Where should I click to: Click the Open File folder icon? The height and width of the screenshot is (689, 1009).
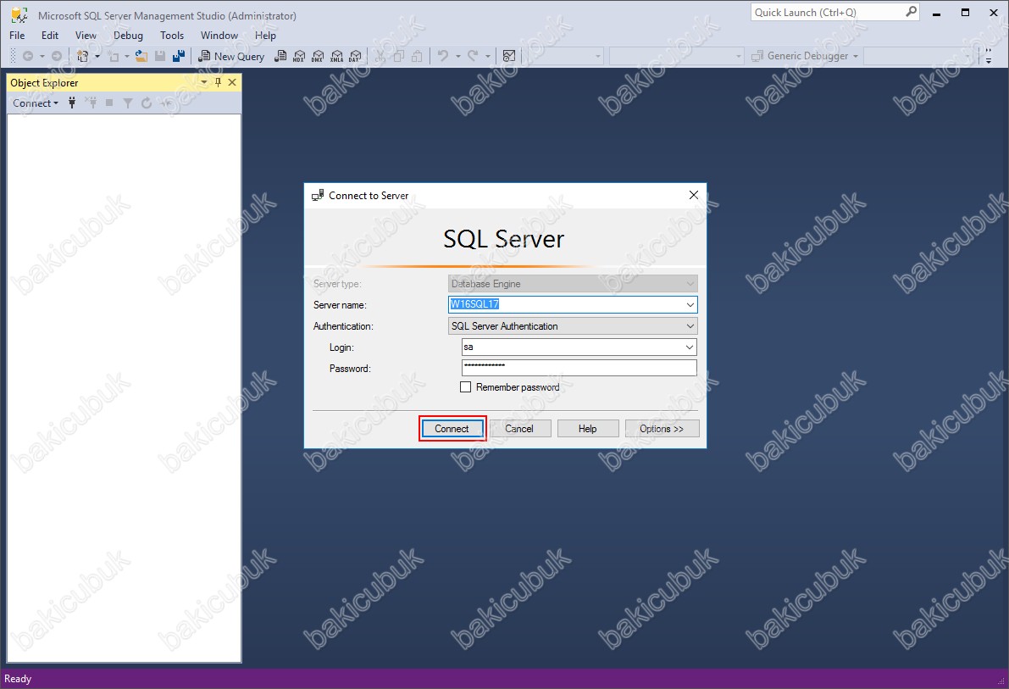[x=141, y=56]
